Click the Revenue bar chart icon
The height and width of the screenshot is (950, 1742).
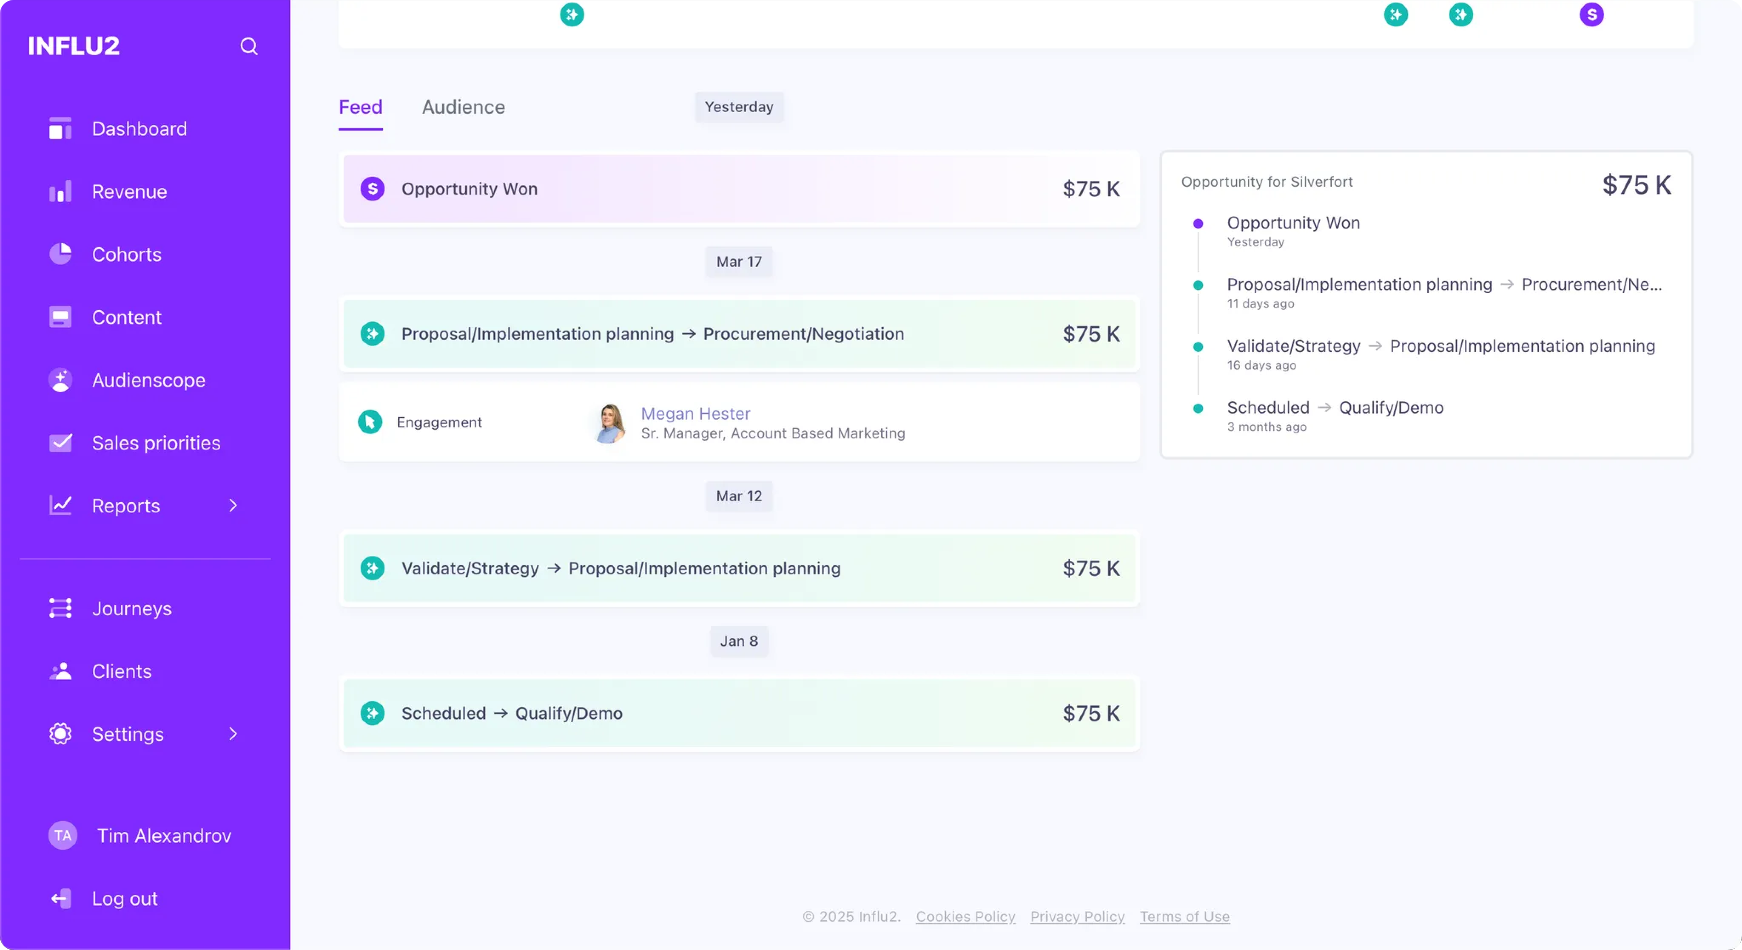click(60, 191)
